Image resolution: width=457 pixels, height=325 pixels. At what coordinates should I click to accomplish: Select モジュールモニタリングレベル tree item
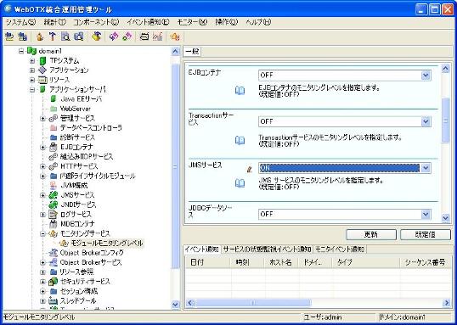(107, 244)
